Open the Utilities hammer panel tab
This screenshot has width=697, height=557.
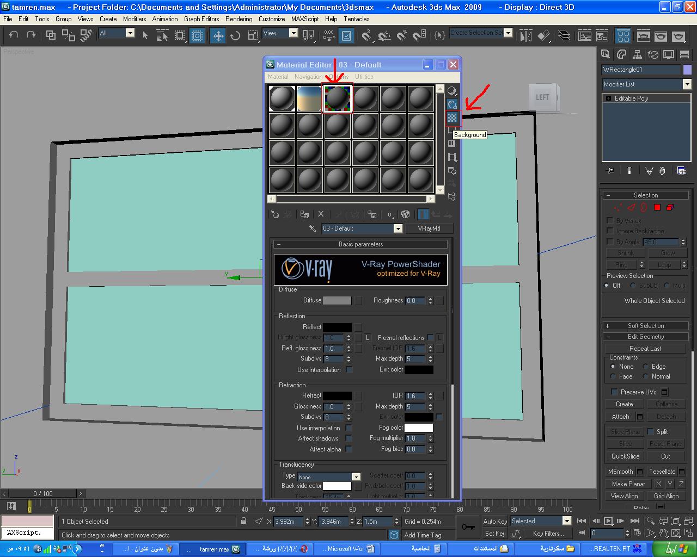[x=684, y=54]
